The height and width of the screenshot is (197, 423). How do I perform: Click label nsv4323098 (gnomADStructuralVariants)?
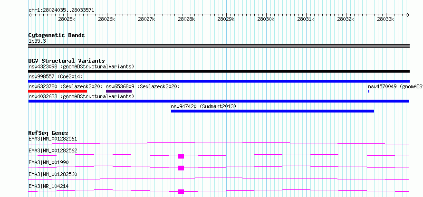[81, 66]
